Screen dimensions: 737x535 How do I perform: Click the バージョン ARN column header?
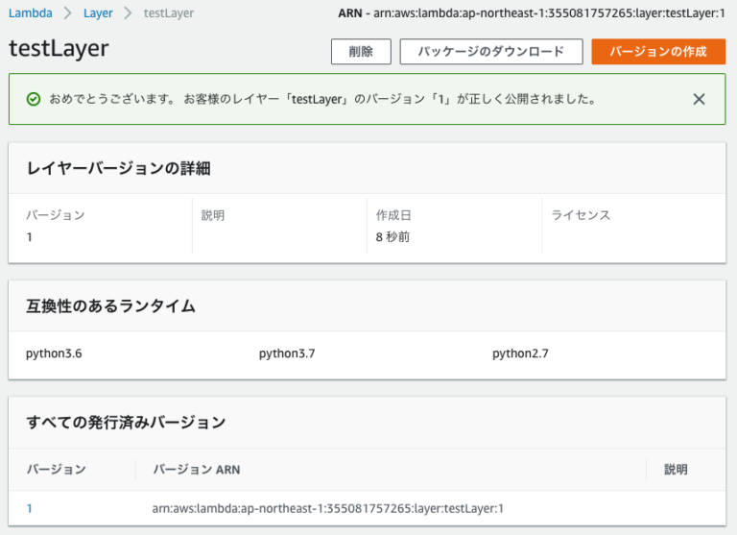pyautogui.click(x=197, y=469)
